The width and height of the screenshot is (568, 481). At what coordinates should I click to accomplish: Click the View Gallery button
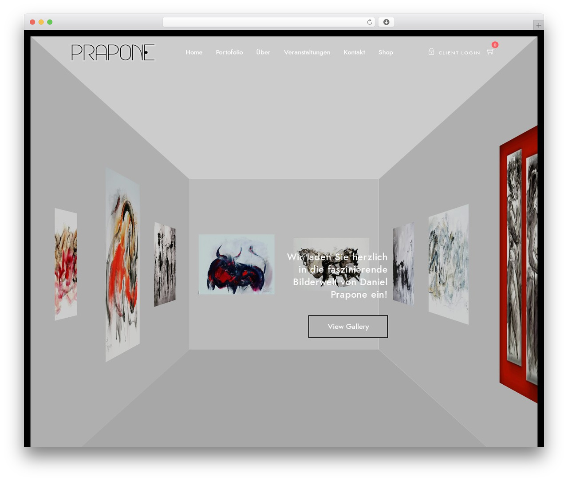[348, 327]
